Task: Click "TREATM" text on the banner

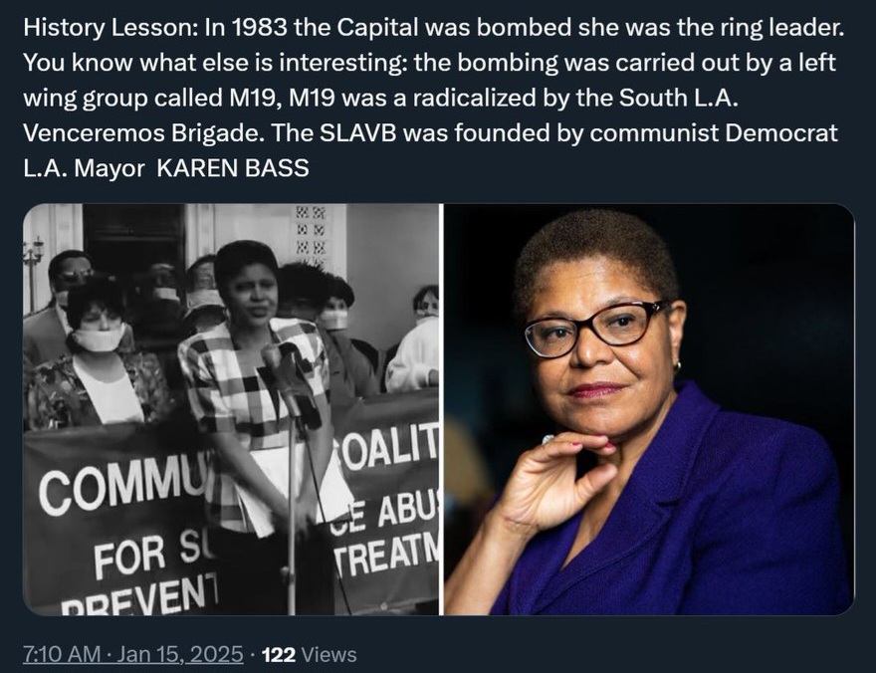Action: click(386, 556)
